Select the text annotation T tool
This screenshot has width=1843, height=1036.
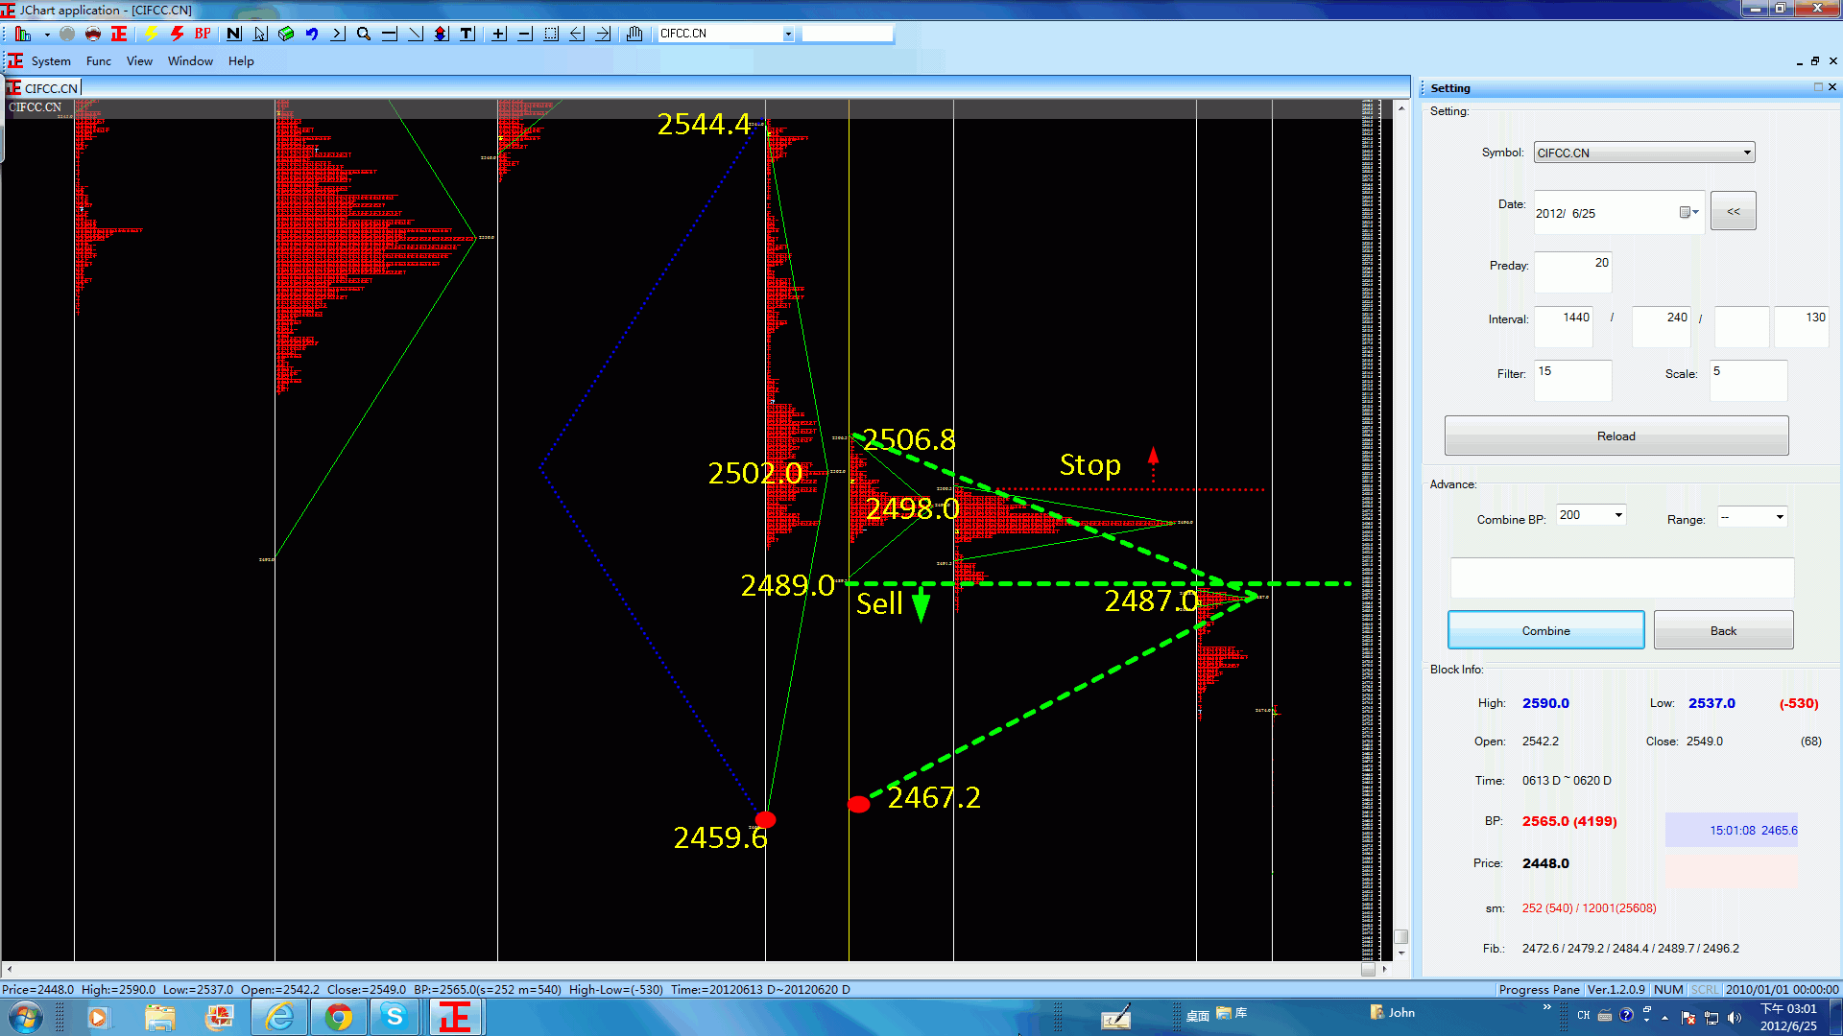pyautogui.click(x=467, y=34)
